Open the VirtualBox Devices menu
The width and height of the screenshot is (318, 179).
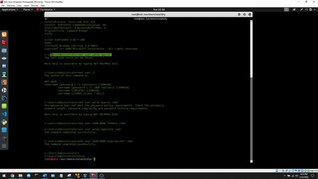[x=34, y=5]
